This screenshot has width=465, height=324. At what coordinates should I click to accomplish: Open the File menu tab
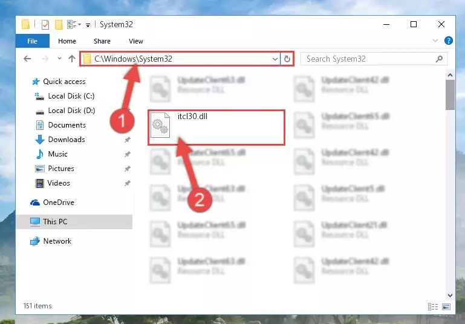pyautogui.click(x=32, y=41)
